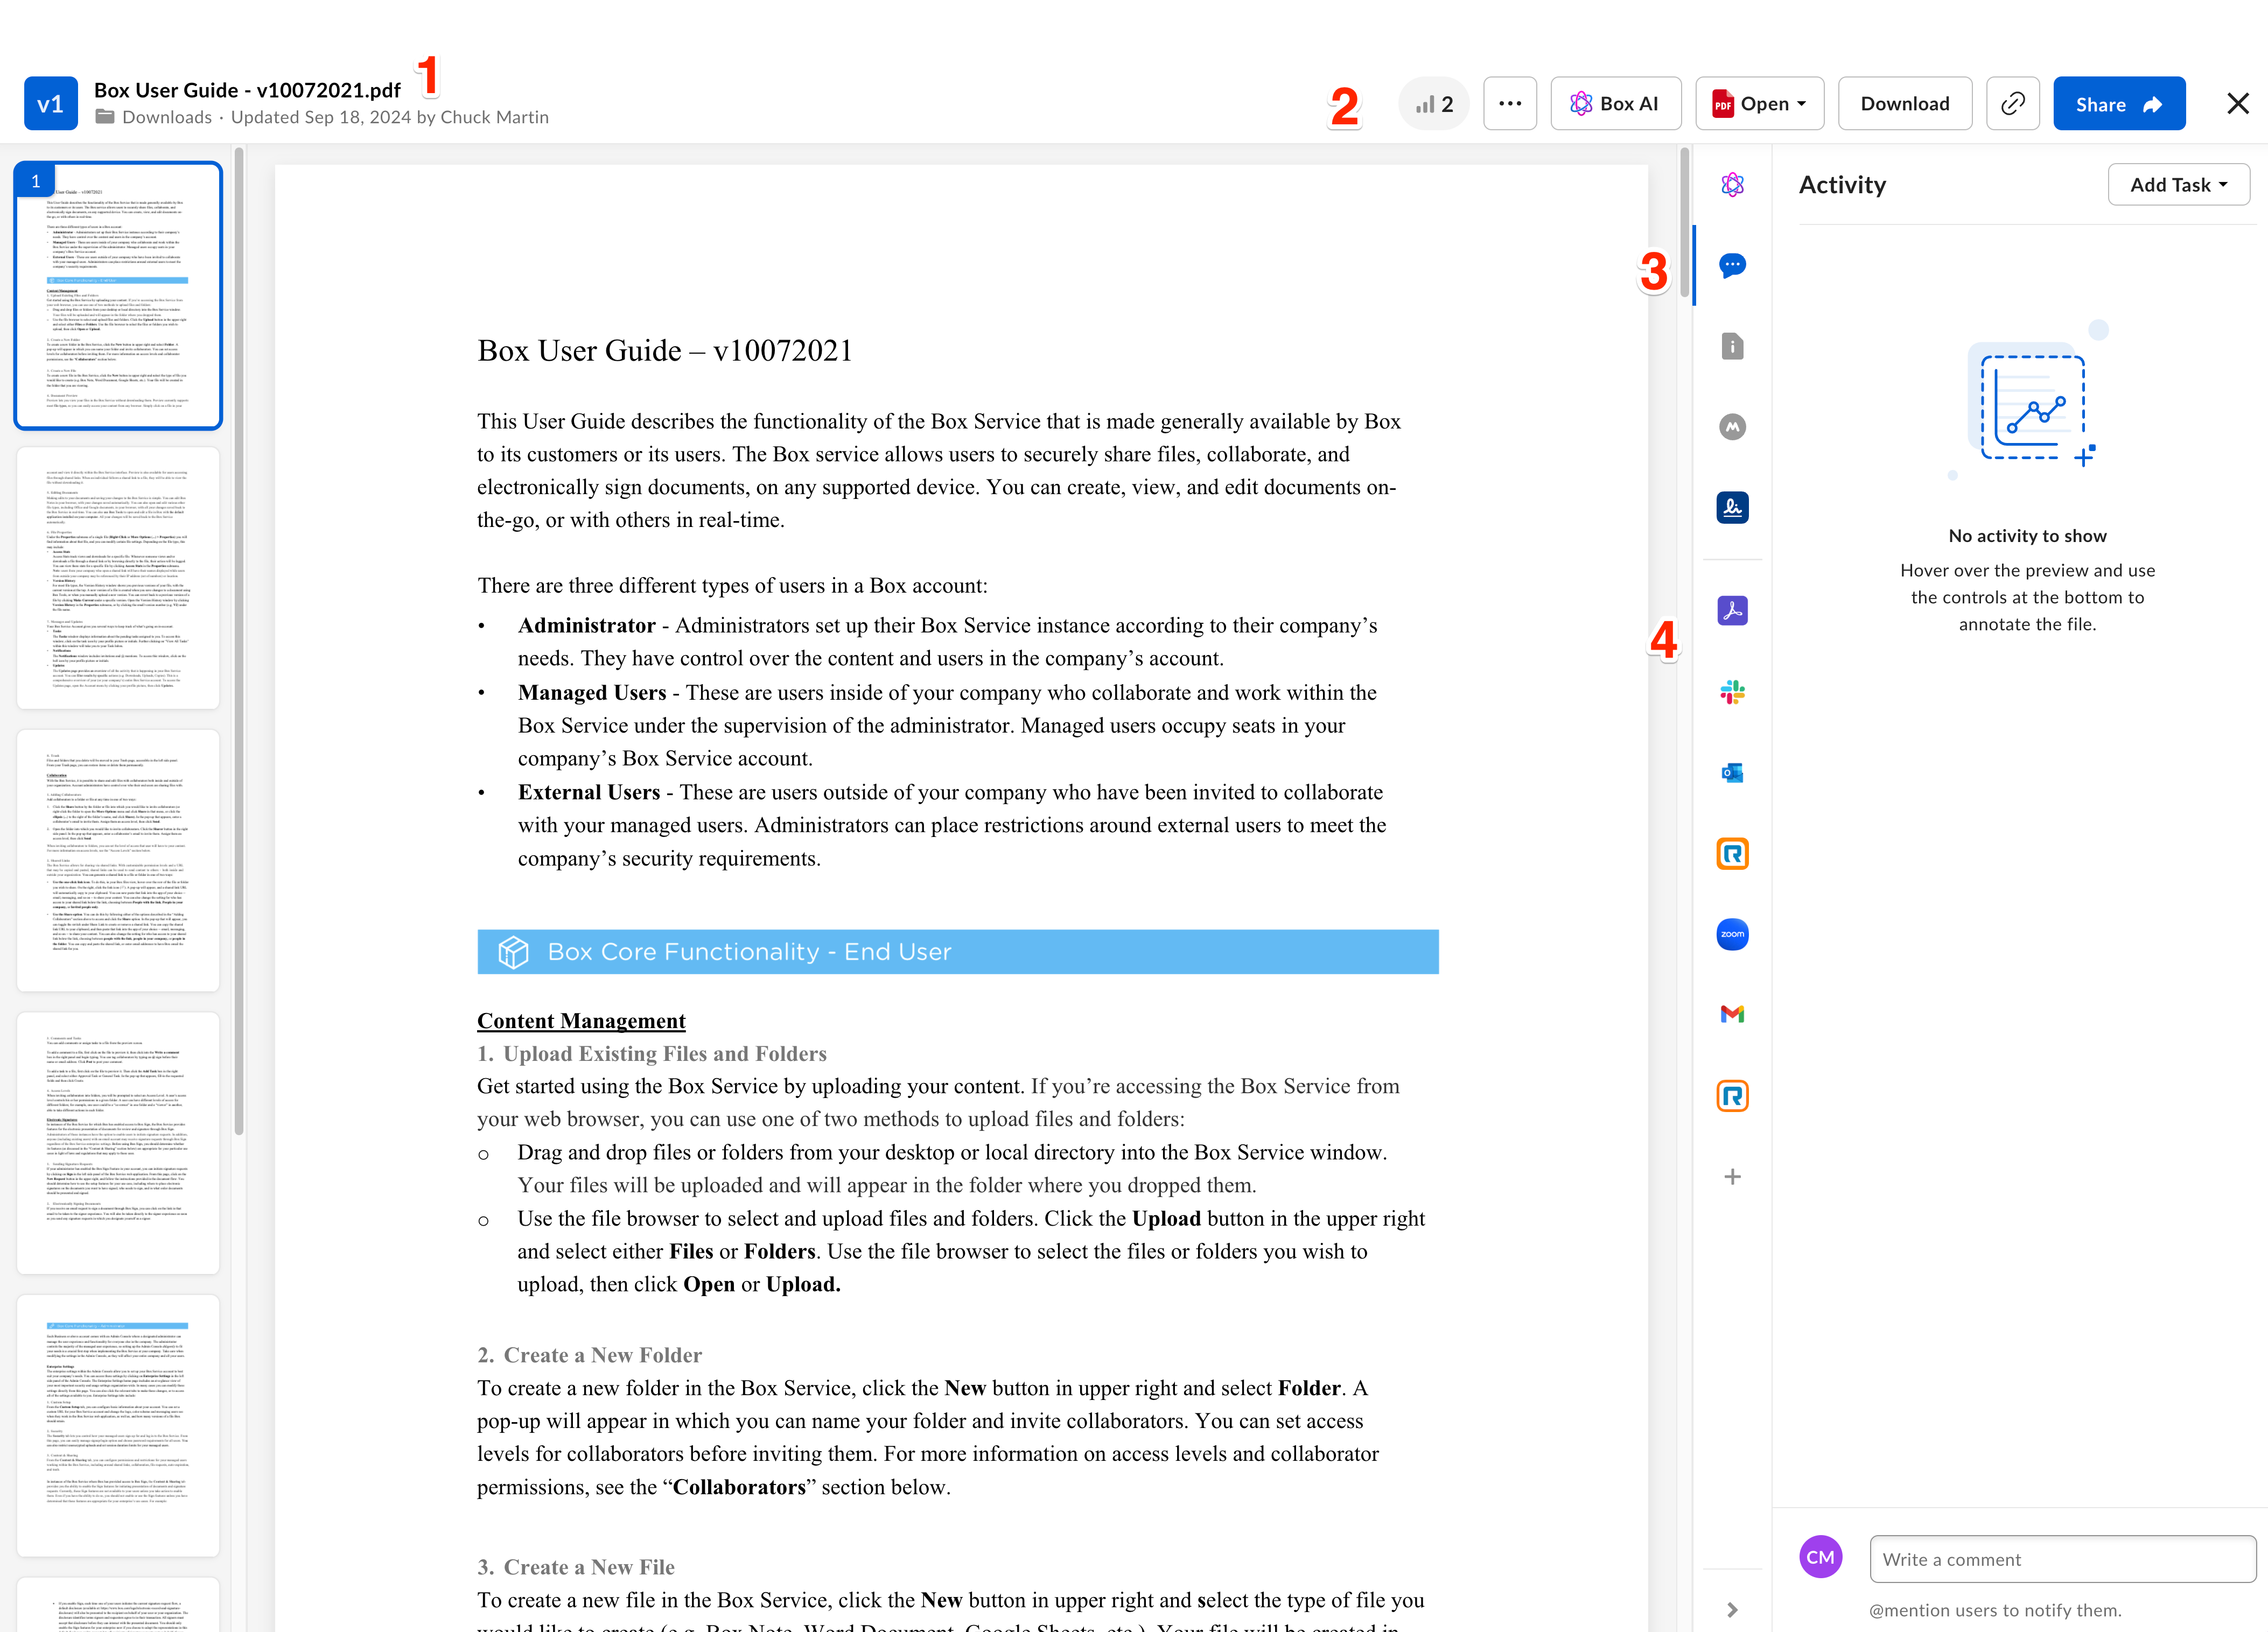This screenshot has height=1632, width=2268.
Task: Click the Gmail integration icon
Action: (1732, 1015)
